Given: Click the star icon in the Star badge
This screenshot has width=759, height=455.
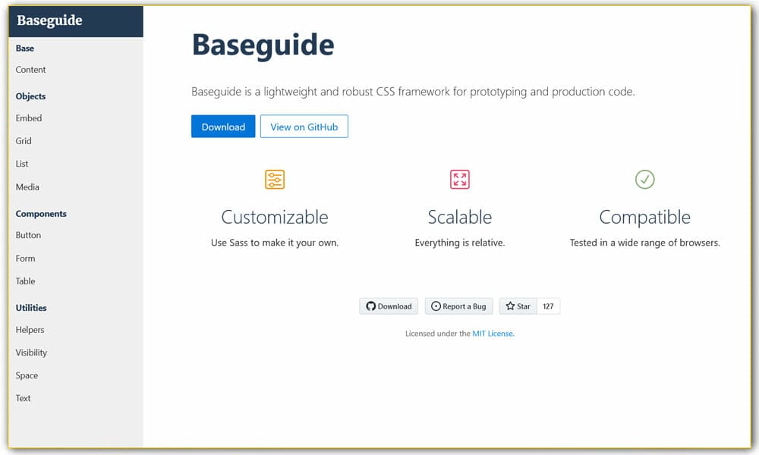Looking at the screenshot, I should coord(509,306).
